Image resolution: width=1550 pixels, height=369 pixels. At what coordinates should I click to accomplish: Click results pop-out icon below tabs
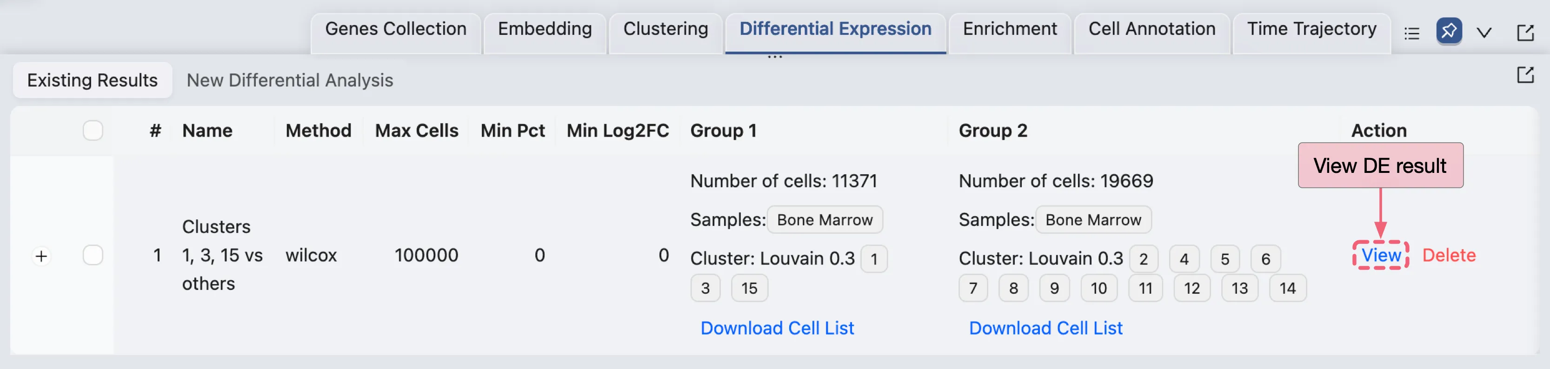pos(1525,75)
